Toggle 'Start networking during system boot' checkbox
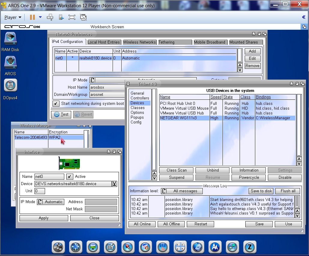Viewport: 309px width, 256px height. [56, 104]
